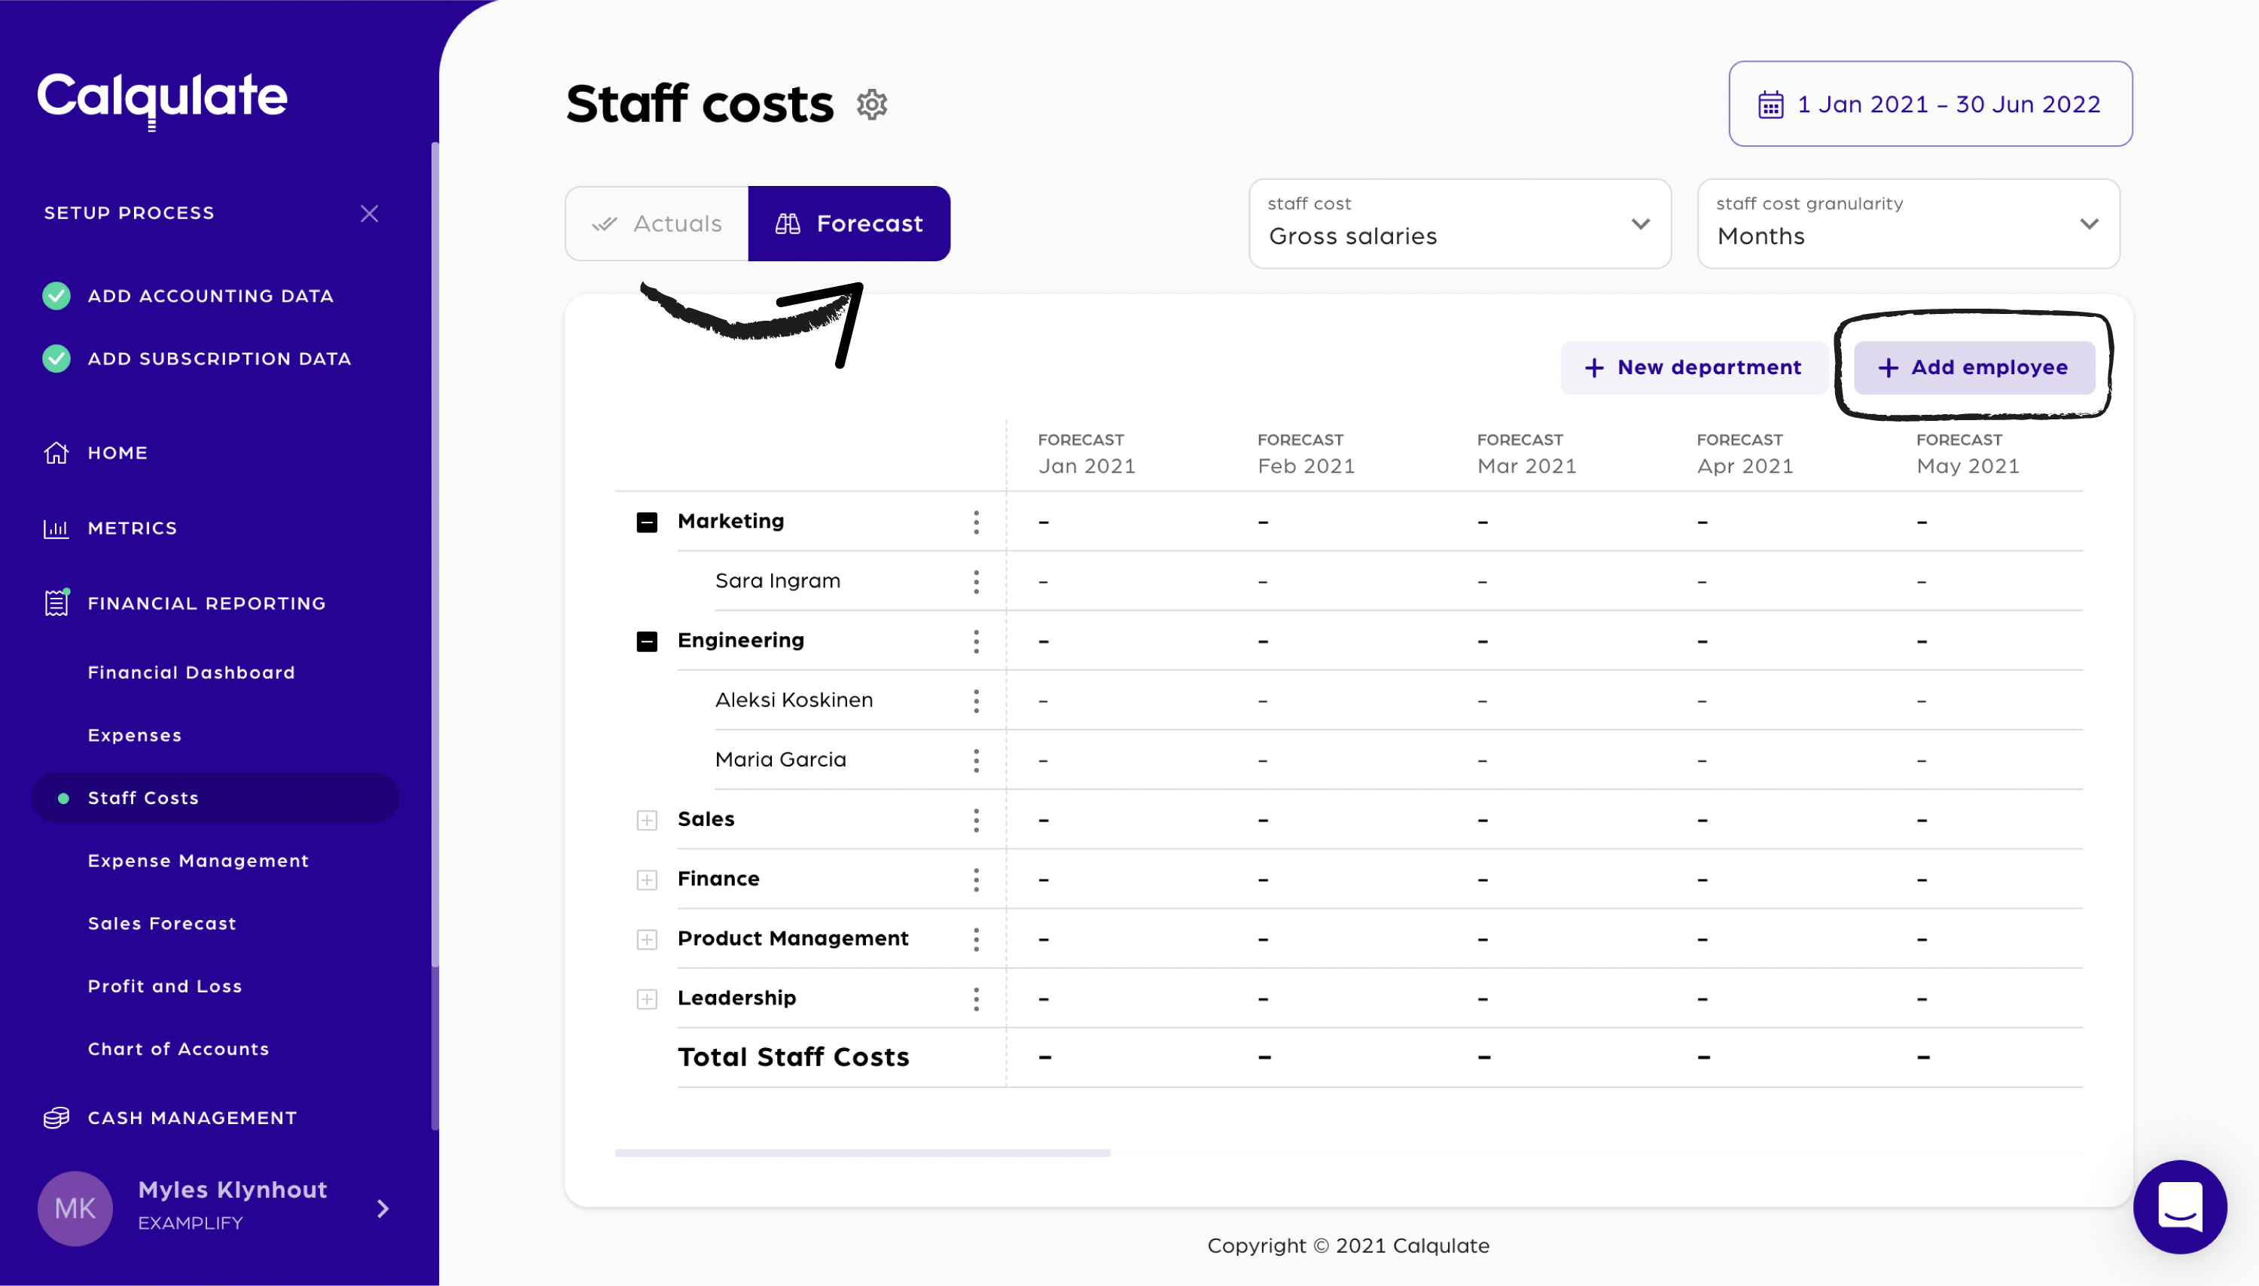The image size is (2259, 1286).
Task: Collapse the Engineering department row
Action: tap(646, 641)
